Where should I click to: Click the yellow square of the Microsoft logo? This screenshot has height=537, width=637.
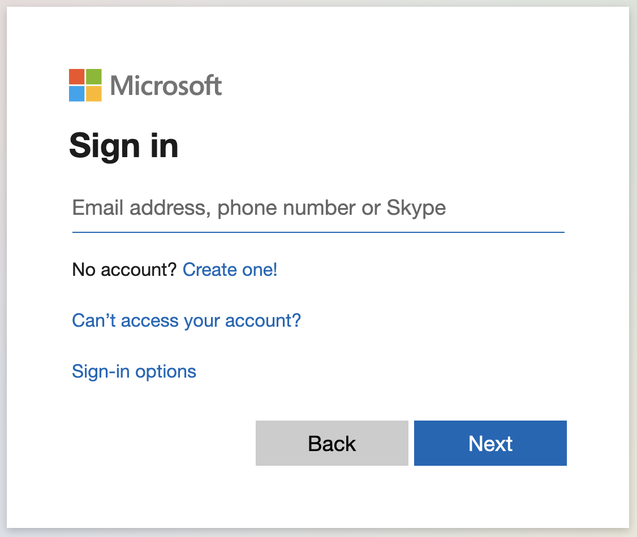(x=93, y=93)
